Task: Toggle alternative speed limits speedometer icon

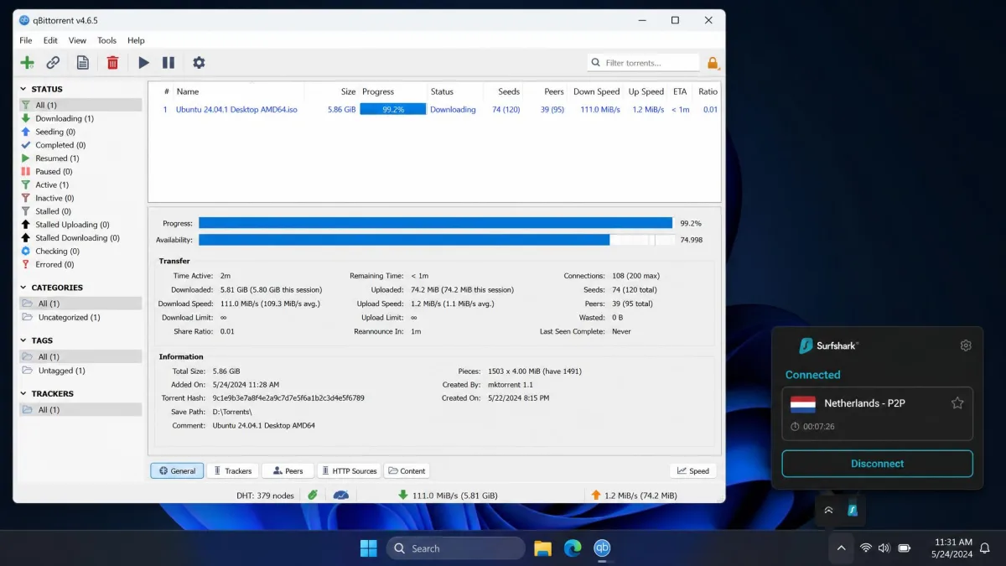Action: click(340, 495)
